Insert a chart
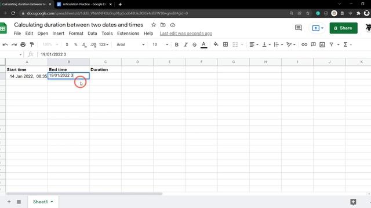371x208 pixels. [x=322, y=44]
